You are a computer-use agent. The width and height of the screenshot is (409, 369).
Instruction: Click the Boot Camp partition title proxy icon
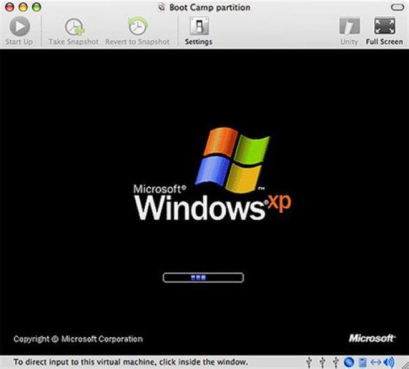click(162, 7)
